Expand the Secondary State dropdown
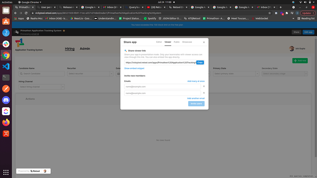This screenshot has height=178, width=317. 284,74
